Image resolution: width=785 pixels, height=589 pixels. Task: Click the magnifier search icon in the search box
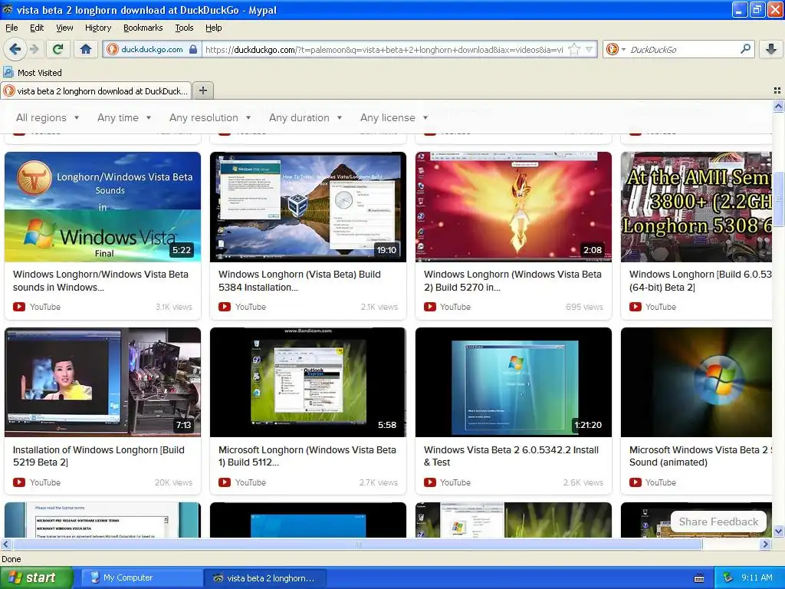[745, 49]
